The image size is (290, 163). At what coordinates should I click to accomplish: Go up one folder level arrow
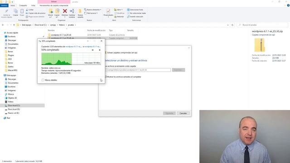coord(14,25)
